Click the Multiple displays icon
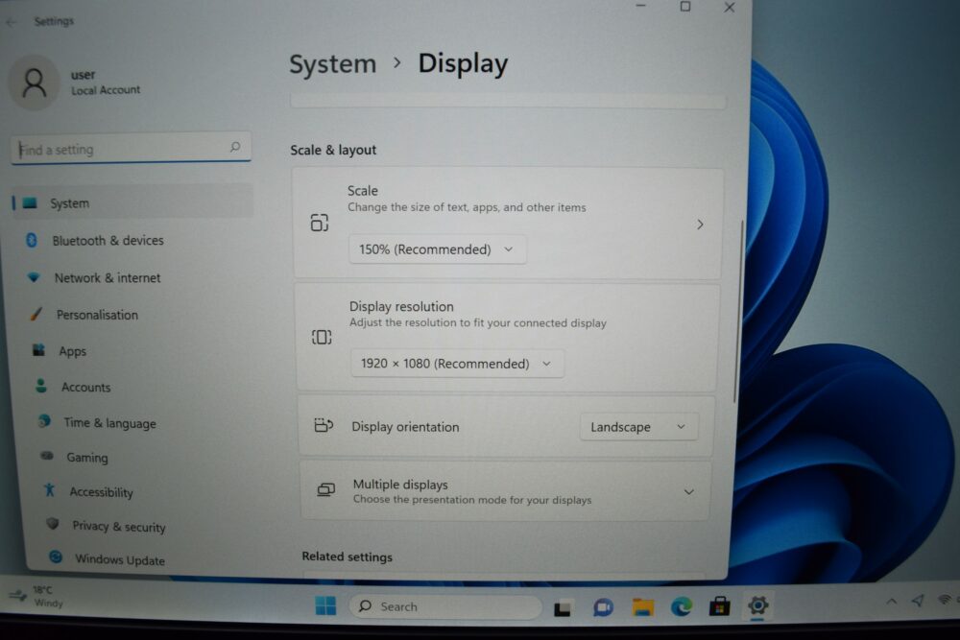 click(325, 490)
